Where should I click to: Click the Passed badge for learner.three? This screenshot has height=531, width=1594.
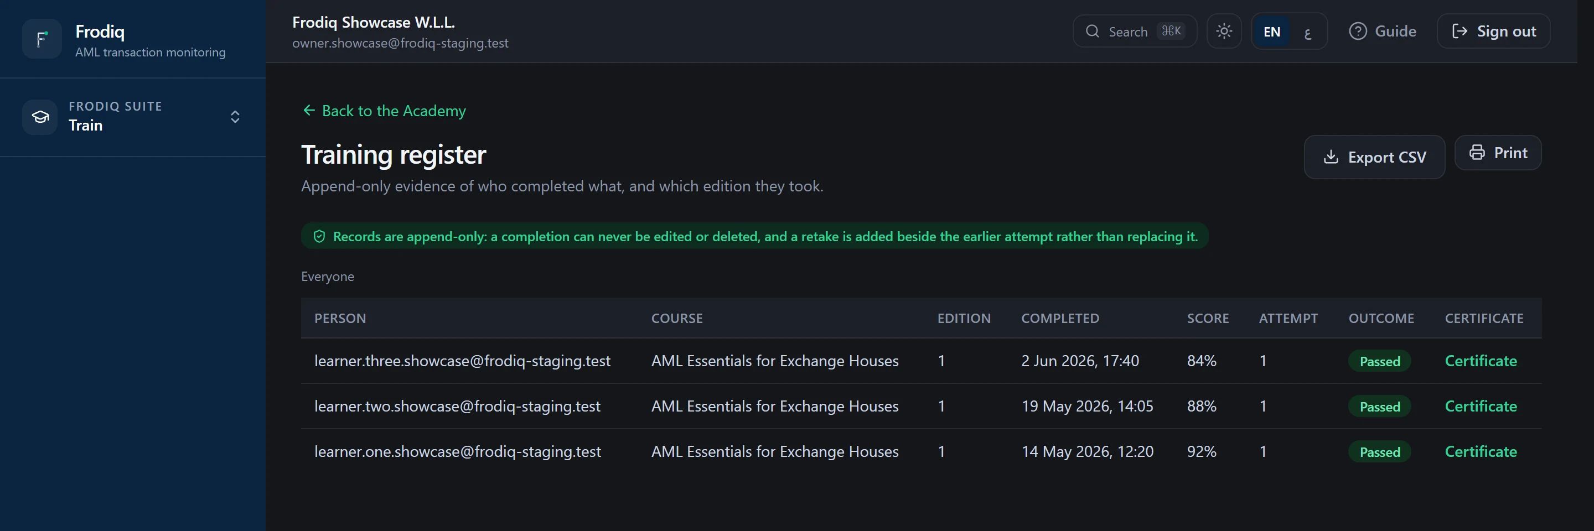coord(1379,361)
